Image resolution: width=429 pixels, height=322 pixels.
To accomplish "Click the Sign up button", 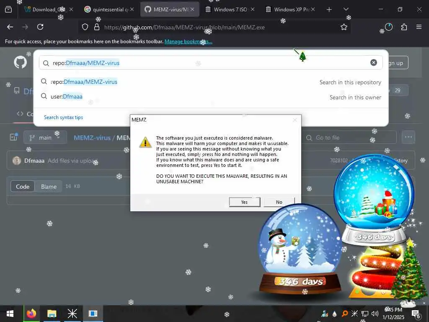I will [398, 63].
